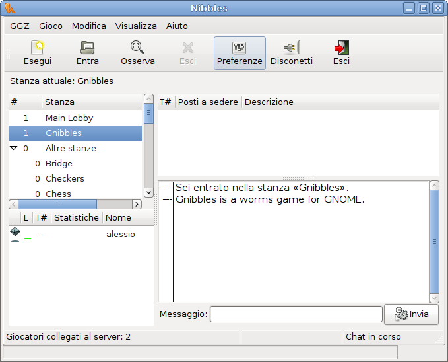The height and width of the screenshot is (362, 448).
Task: Click 'Stanza attuale: Gnibbles' label
Action: (62, 81)
